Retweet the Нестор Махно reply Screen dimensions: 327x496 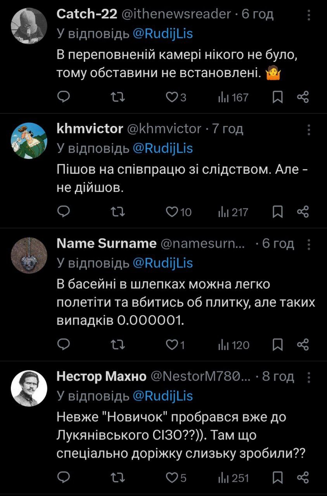coord(115,478)
